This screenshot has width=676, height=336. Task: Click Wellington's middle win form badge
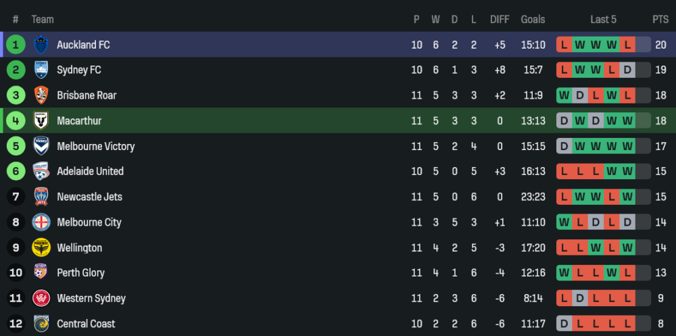pos(596,247)
